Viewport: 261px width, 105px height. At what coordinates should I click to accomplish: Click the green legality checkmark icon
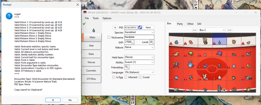84,24
